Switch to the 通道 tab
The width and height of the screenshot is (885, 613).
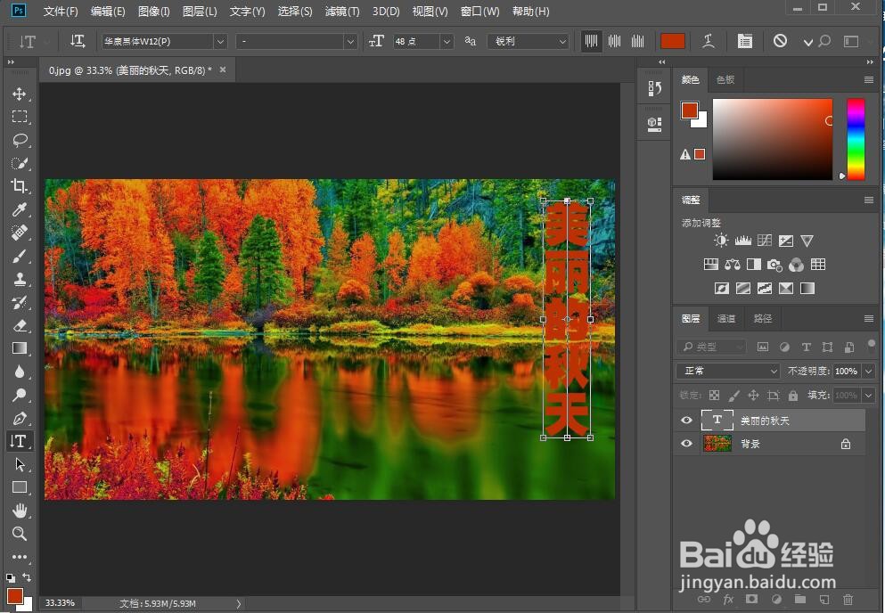pos(725,318)
